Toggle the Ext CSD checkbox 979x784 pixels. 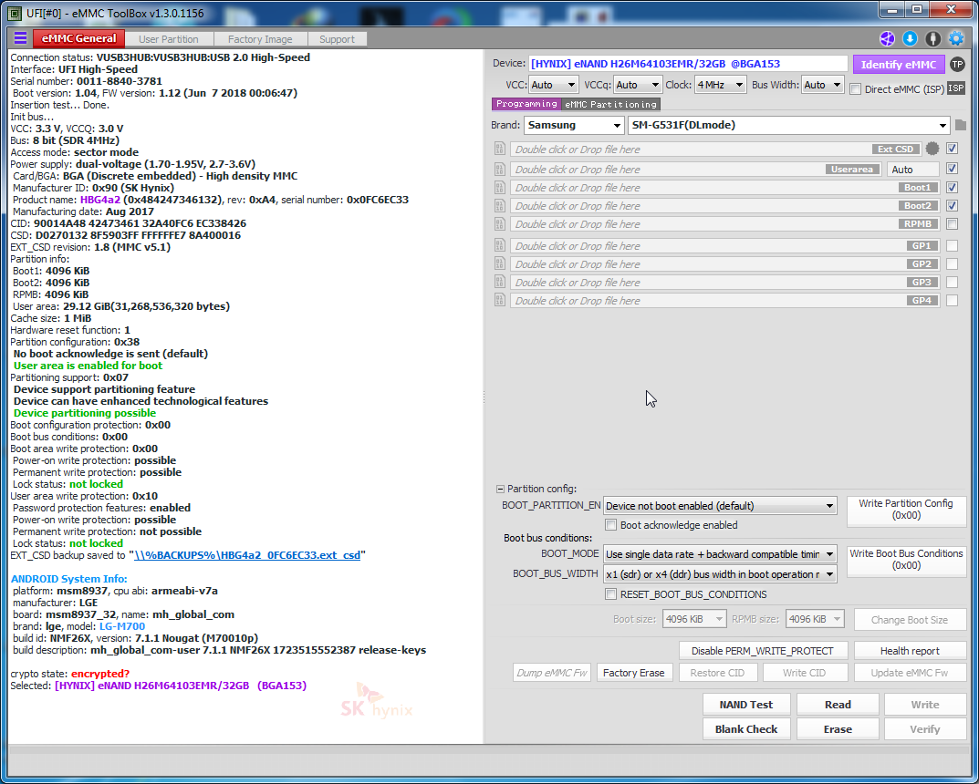click(952, 149)
